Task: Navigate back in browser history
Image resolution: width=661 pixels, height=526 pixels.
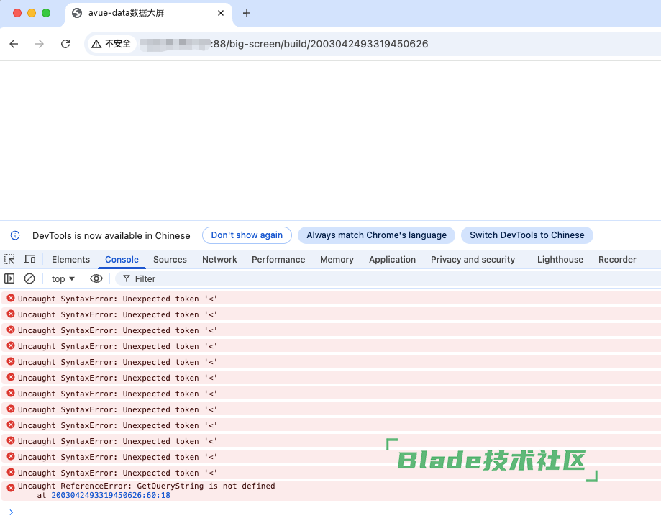Action: click(x=14, y=43)
